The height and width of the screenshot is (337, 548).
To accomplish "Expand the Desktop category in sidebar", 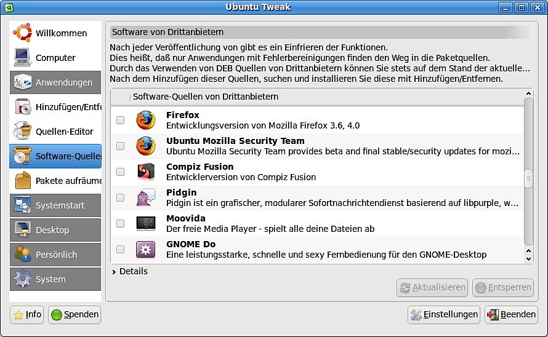I will 55,230.
